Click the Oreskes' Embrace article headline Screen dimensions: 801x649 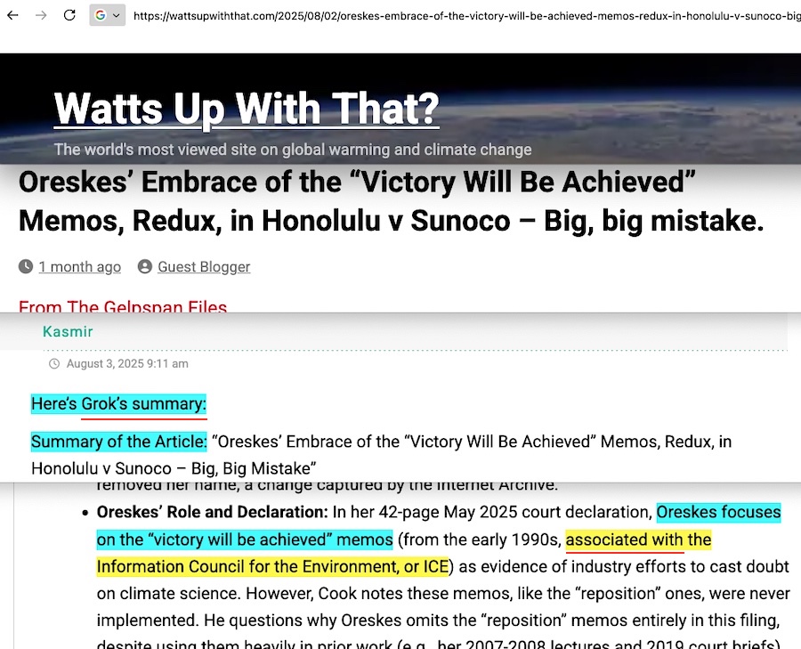point(392,201)
